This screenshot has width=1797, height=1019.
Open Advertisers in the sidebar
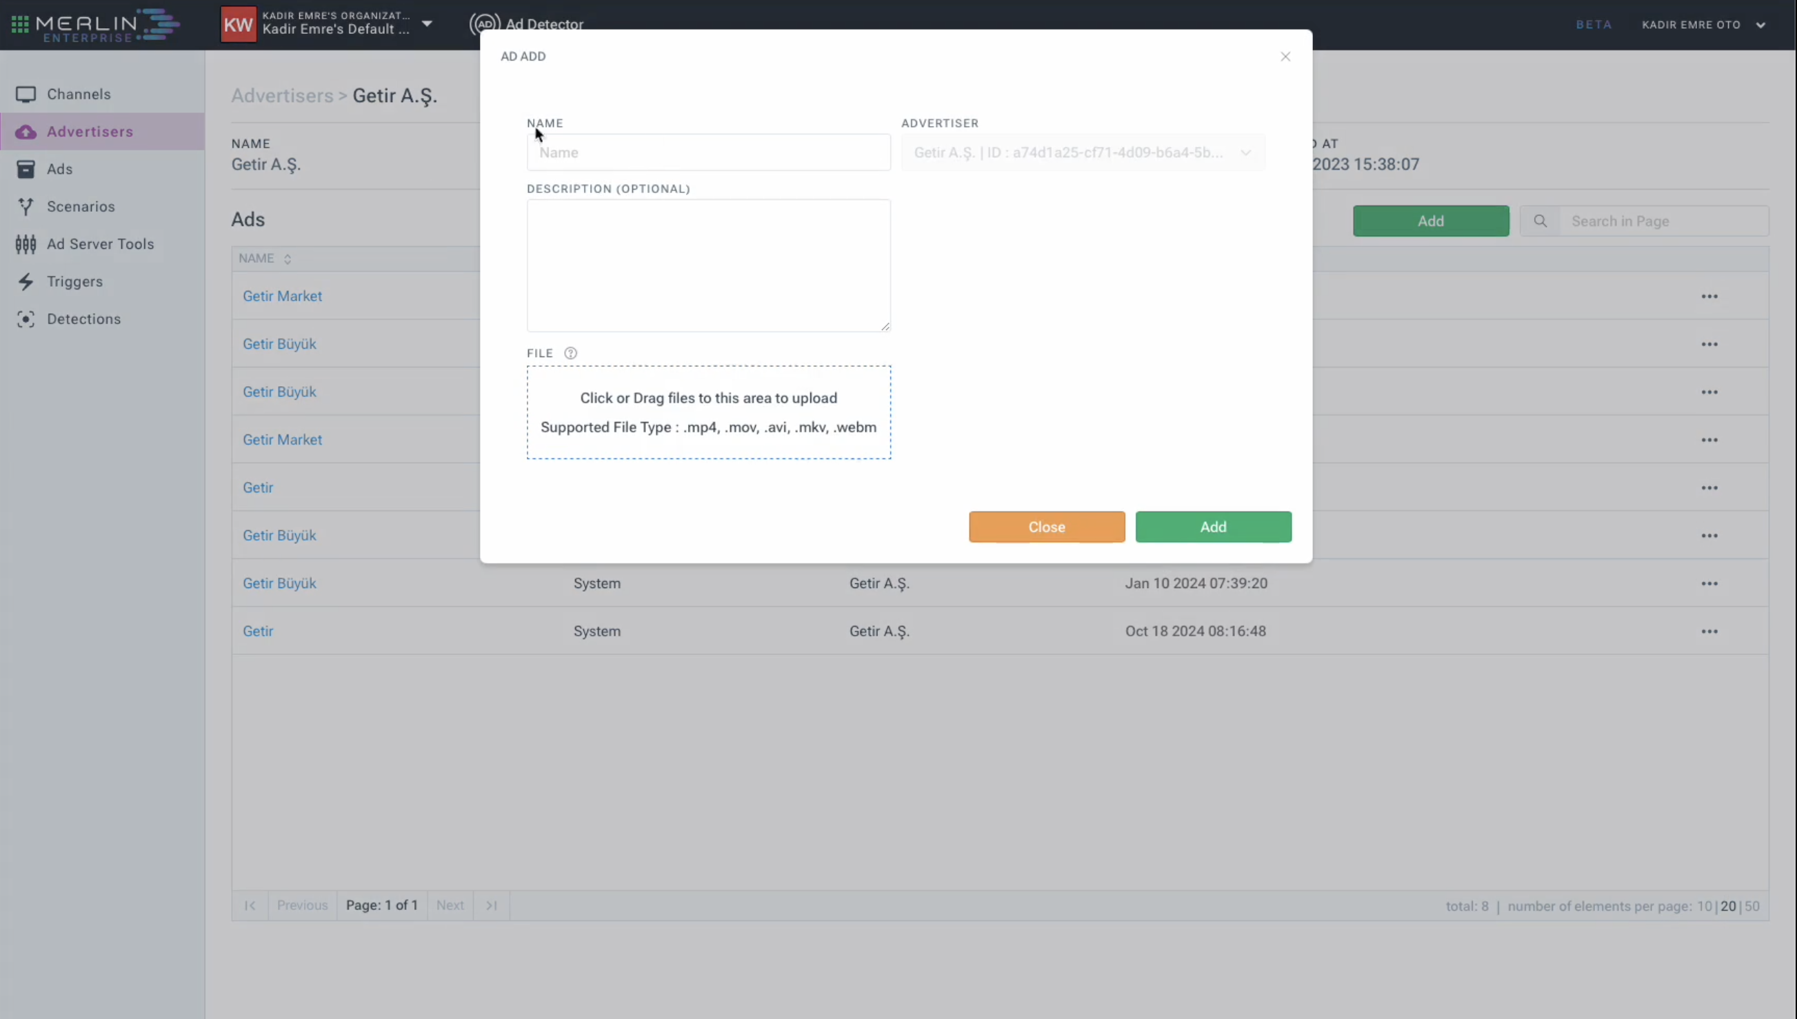[102, 132]
